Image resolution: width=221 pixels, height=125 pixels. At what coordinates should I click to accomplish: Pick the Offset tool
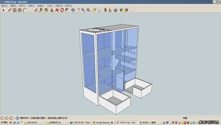(x=67, y=10)
